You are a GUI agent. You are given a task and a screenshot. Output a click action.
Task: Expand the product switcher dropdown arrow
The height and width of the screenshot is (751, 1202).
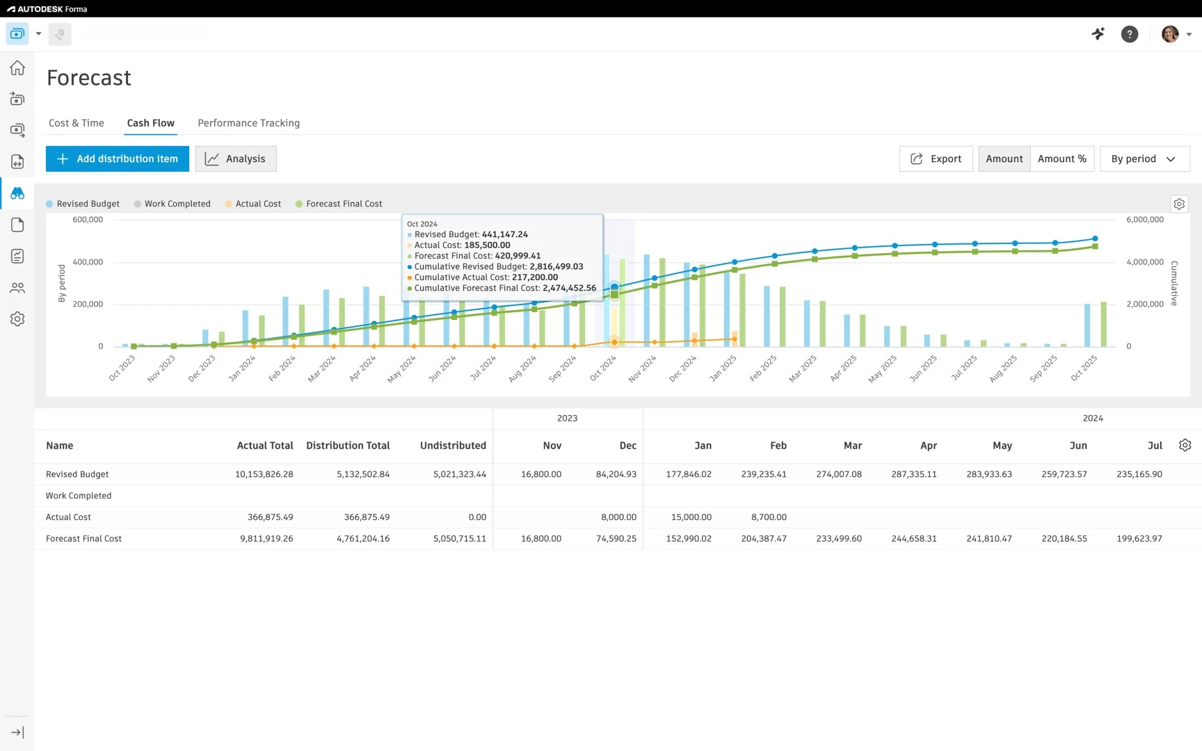pyautogui.click(x=39, y=33)
